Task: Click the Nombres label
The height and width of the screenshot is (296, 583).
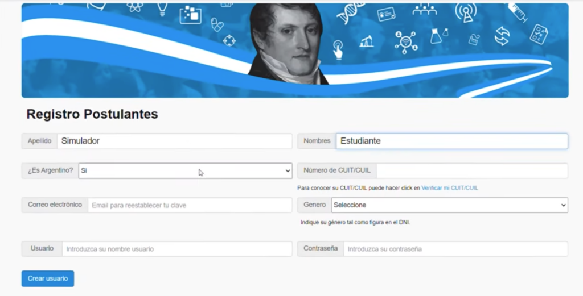Action: point(317,141)
